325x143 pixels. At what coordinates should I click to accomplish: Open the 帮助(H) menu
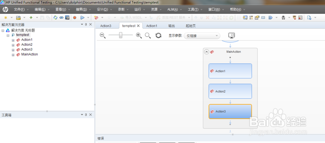236,9
